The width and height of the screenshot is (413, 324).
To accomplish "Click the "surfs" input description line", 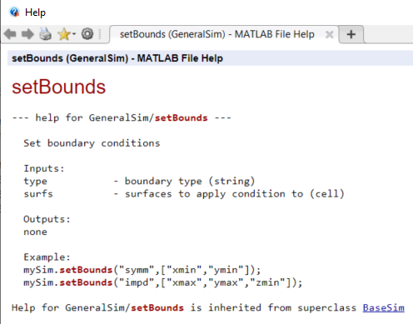I will (184, 194).
